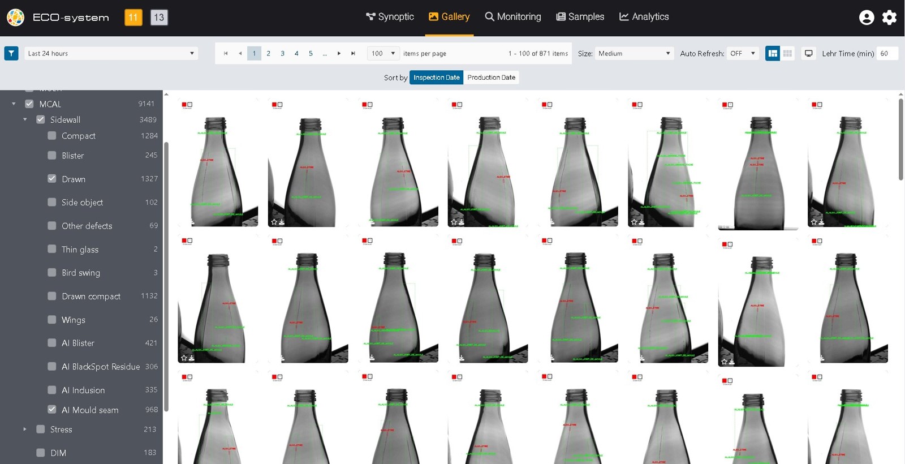Image resolution: width=905 pixels, height=464 pixels.
Task: Open the user account profile icon
Action: click(x=867, y=18)
